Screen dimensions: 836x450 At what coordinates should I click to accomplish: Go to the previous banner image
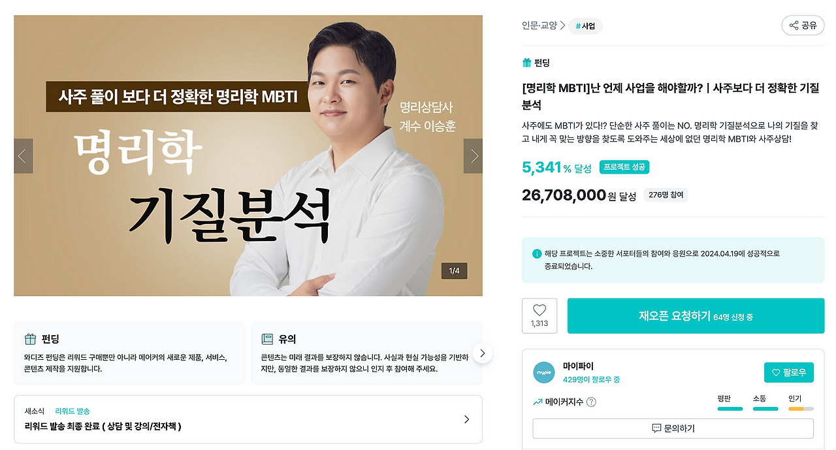tap(23, 156)
